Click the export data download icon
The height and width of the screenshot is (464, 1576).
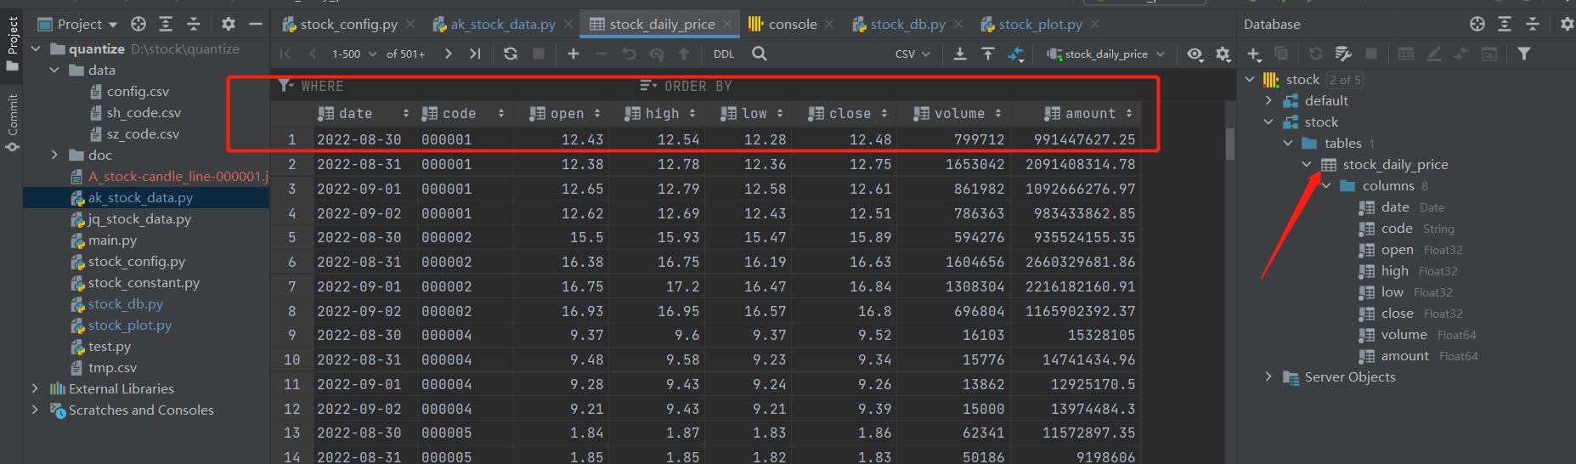pos(959,54)
